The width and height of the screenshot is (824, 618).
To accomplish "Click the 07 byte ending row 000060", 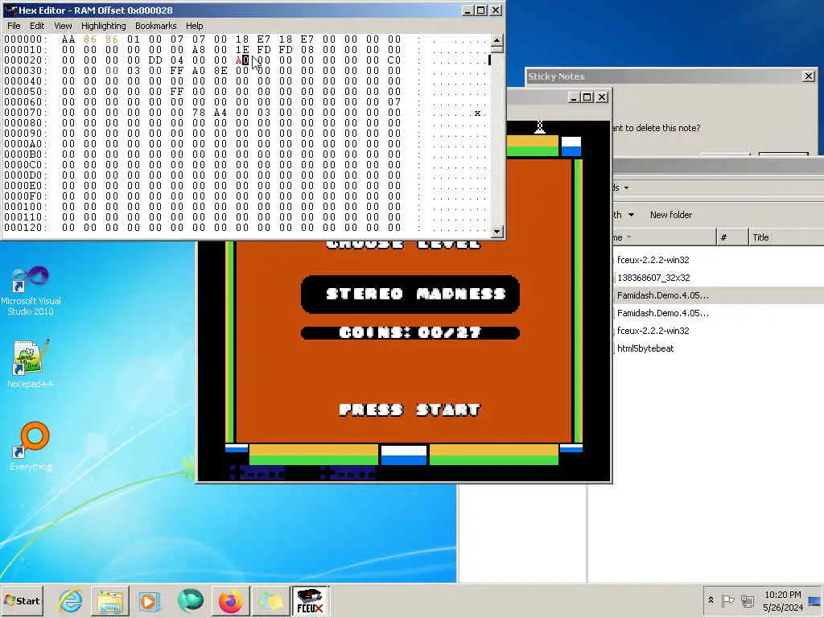I will (394, 102).
